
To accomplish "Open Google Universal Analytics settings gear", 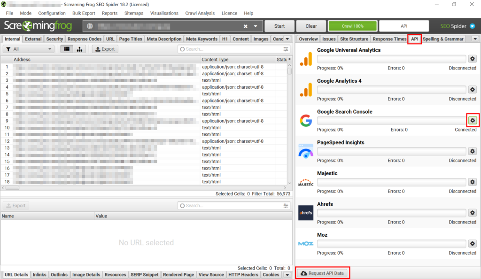I will click(x=473, y=59).
